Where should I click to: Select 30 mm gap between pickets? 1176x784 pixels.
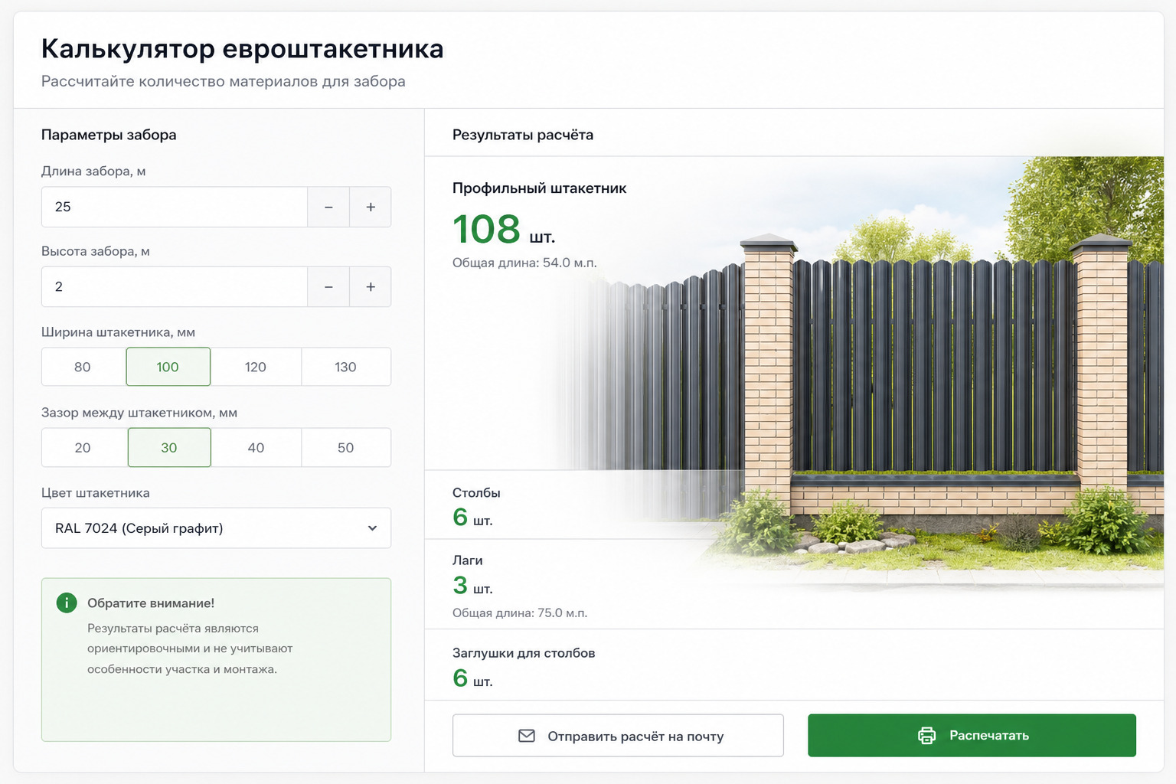(x=169, y=447)
